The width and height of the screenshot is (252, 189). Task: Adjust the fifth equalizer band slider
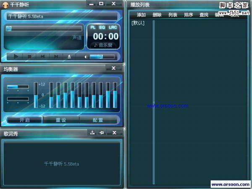[x=79, y=95]
